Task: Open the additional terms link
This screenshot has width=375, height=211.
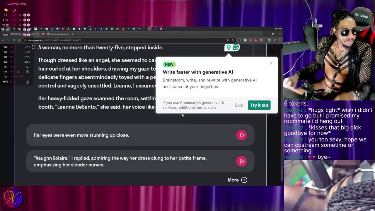Action: (x=192, y=108)
